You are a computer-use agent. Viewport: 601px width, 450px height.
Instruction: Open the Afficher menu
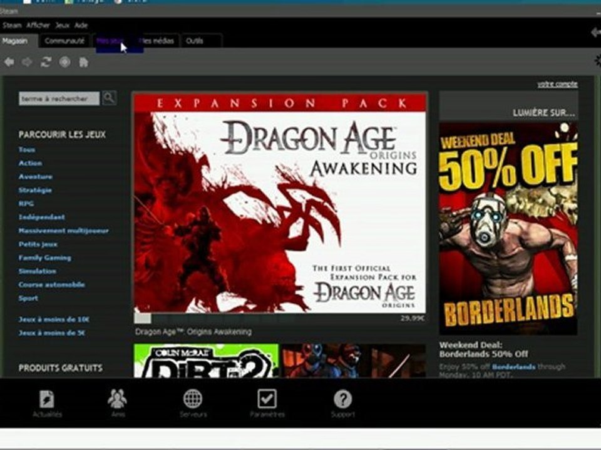38,25
